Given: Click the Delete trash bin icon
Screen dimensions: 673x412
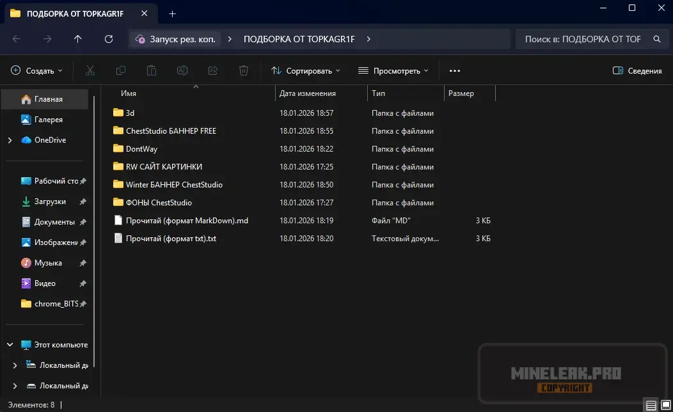Looking at the screenshot, I should pyautogui.click(x=244, y=70).
